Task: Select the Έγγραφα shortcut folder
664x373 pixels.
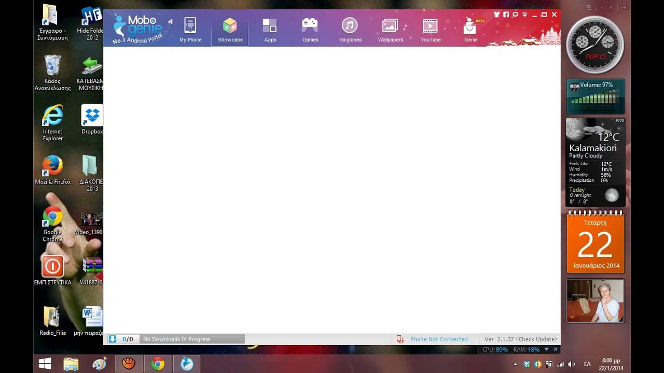Action: tap(52, 23)
